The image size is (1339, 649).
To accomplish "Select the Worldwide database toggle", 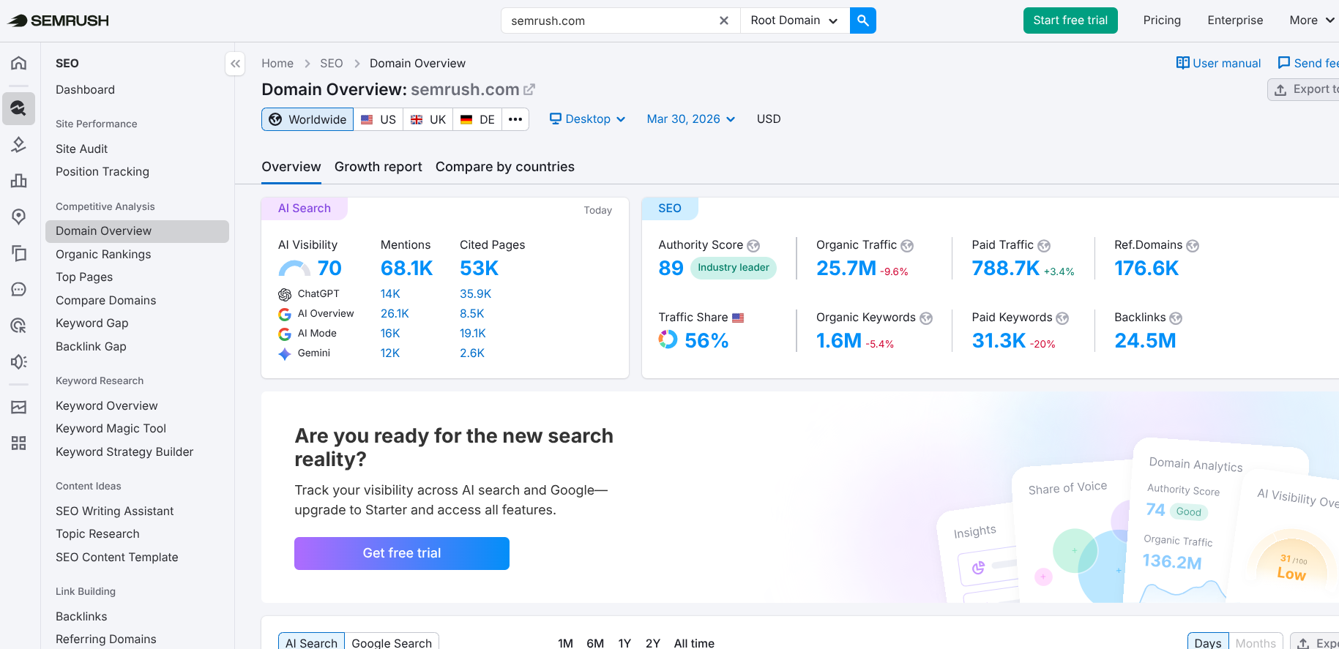I will 307,119.
